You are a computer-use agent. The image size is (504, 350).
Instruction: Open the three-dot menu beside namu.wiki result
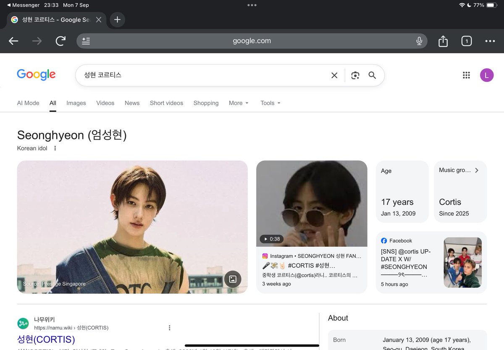click(x=170, y=328)
